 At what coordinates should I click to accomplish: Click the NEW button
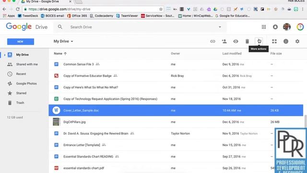coord(21,42)
